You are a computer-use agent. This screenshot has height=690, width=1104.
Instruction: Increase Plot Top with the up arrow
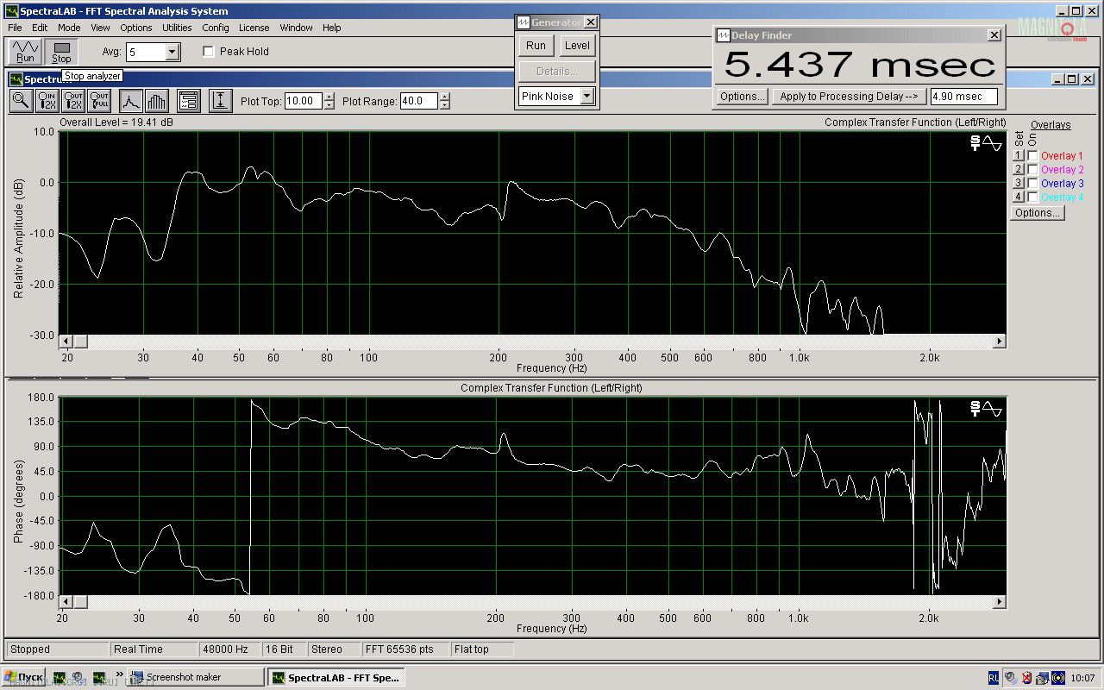point(329,97)
